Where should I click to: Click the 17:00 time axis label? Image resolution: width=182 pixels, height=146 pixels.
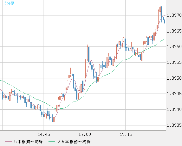85,134
